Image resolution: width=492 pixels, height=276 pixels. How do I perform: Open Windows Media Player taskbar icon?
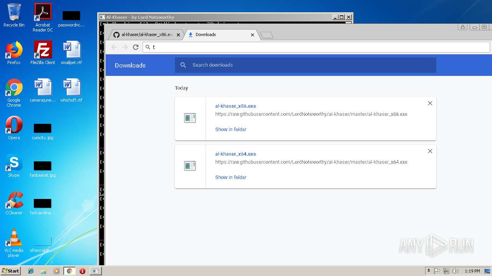point(57,271)
